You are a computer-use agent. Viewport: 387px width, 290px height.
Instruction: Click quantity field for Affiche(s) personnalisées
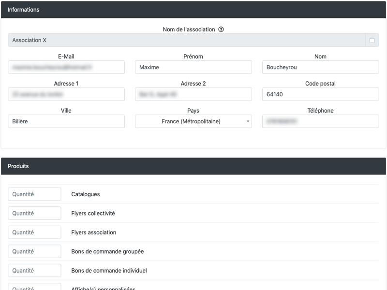[x=34, y=287]
